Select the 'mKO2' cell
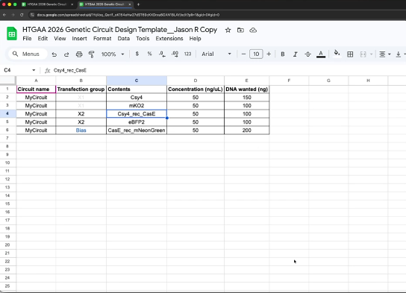 point(137,106)
